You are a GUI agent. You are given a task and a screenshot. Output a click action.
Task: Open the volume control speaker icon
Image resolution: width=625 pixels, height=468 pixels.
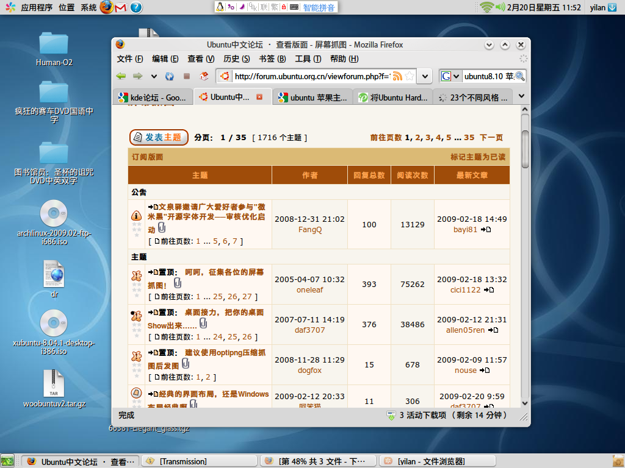tap(500, 7)
